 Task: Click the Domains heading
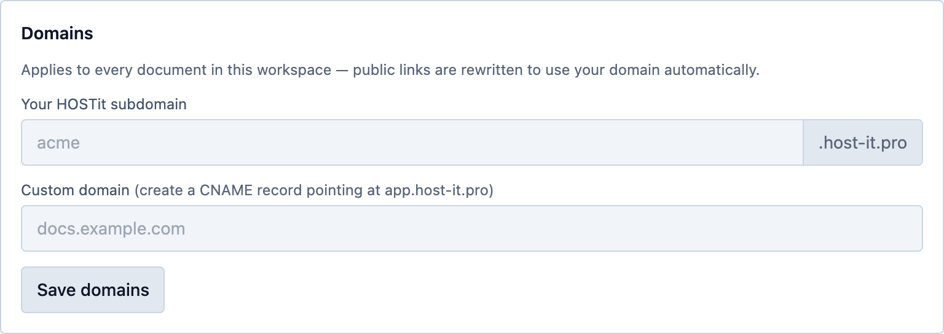57,34
